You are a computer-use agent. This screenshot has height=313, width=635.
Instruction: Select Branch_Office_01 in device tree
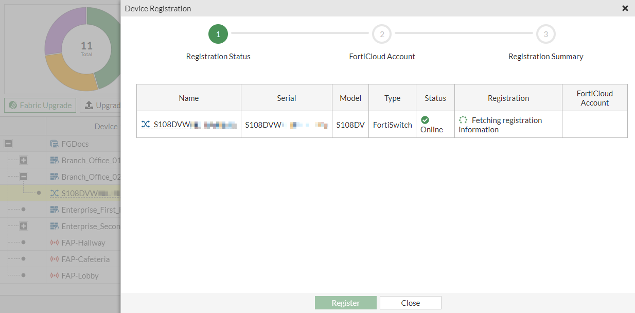[x=60, y=160]
